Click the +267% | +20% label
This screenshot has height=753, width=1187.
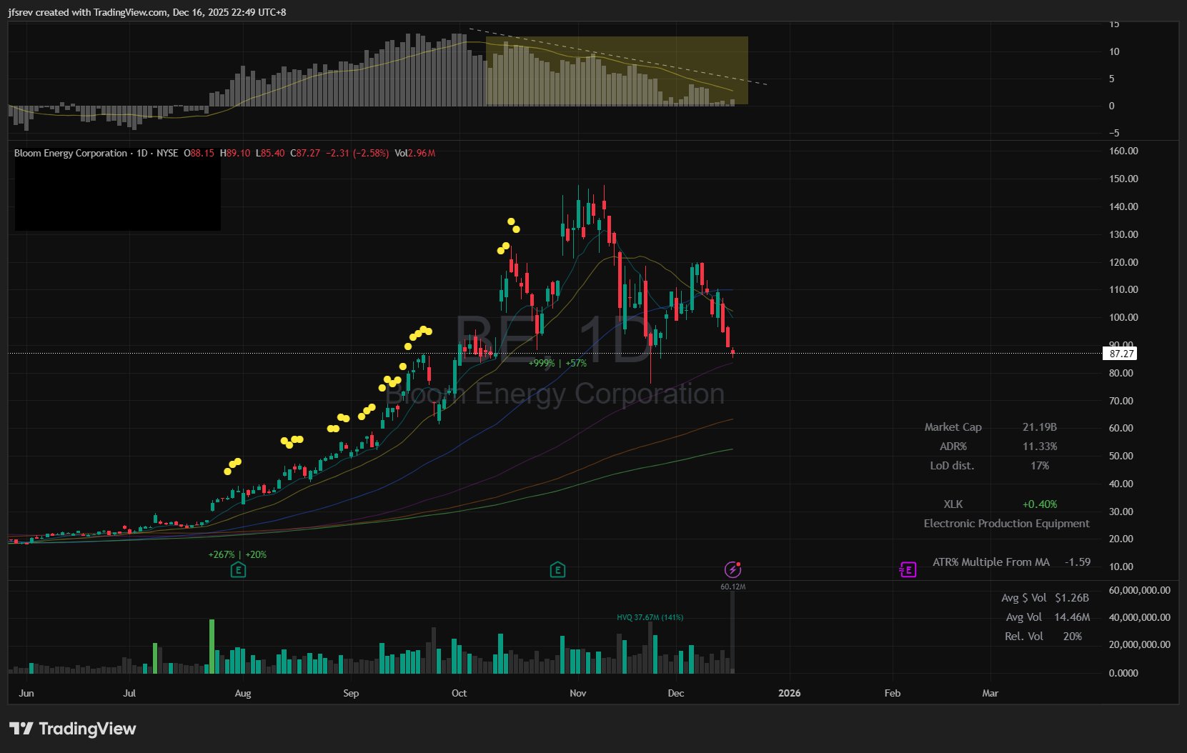click(237, 555)
